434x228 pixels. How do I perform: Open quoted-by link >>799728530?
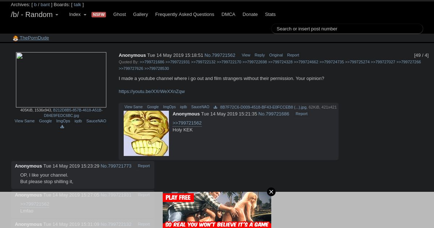[157, 68]
